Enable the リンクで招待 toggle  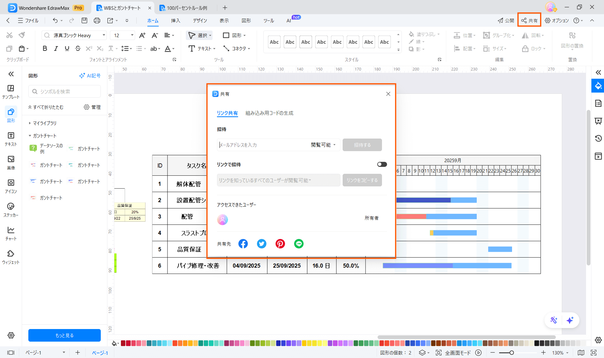tap(382, 164)
